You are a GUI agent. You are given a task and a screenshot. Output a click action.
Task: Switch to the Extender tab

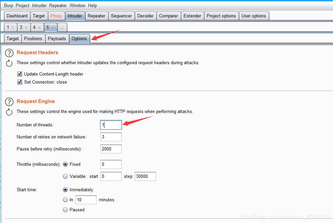click(x=192, y=16)
